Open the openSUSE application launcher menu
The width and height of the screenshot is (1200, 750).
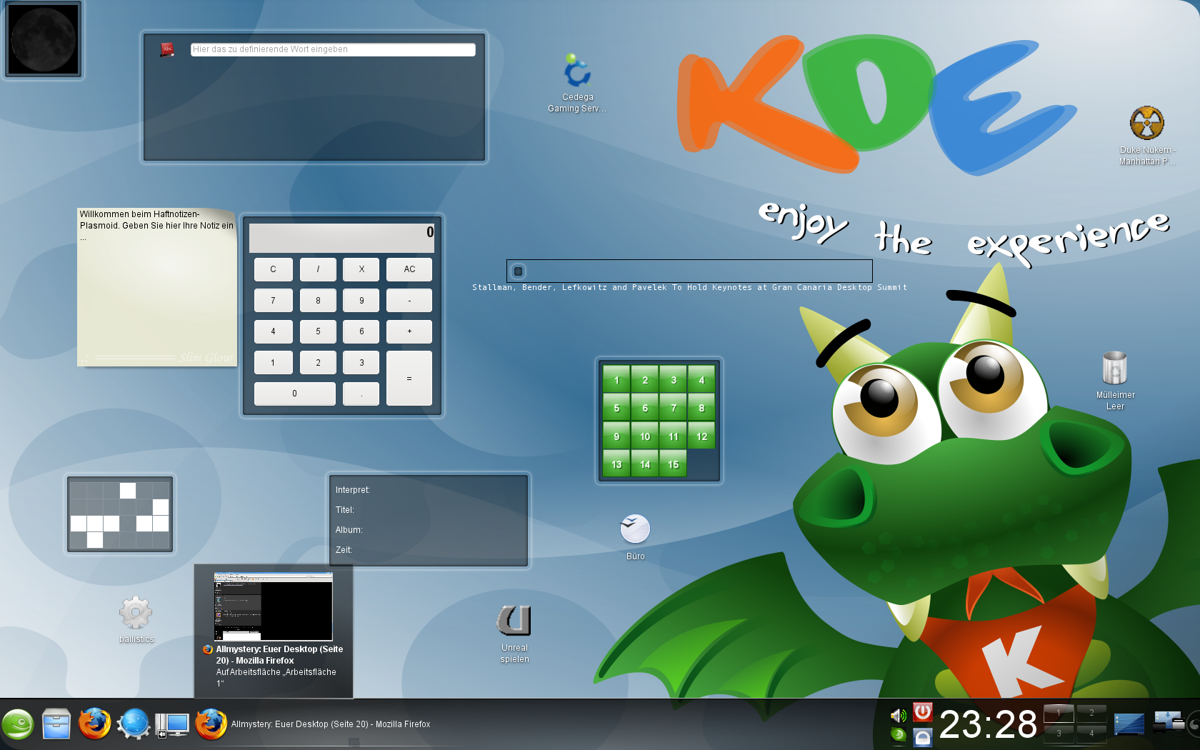click(x=18, y=724)
